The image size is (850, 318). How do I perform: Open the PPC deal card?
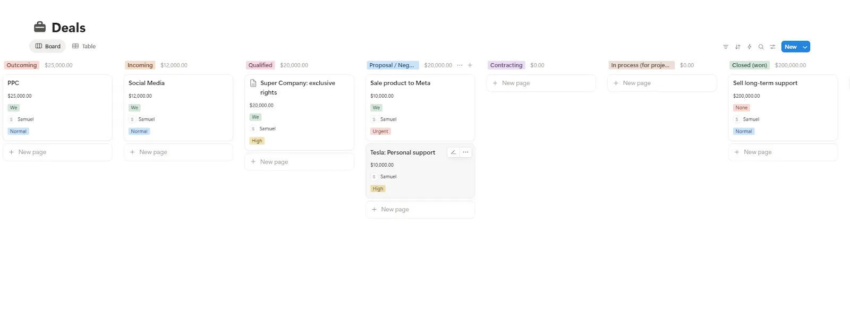coord(57,108)
